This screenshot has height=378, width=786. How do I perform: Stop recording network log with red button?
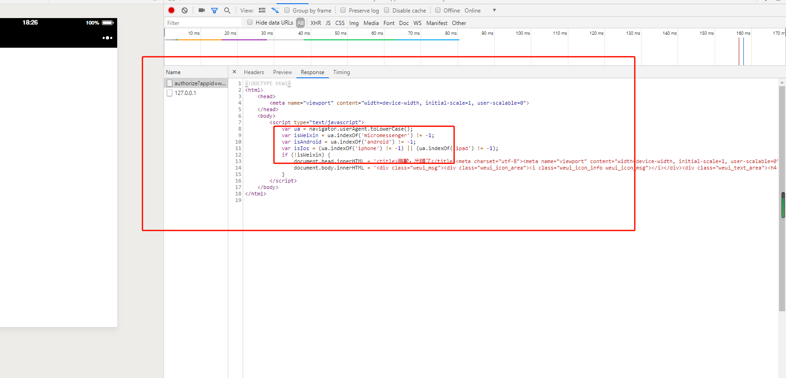pos(171,10)
